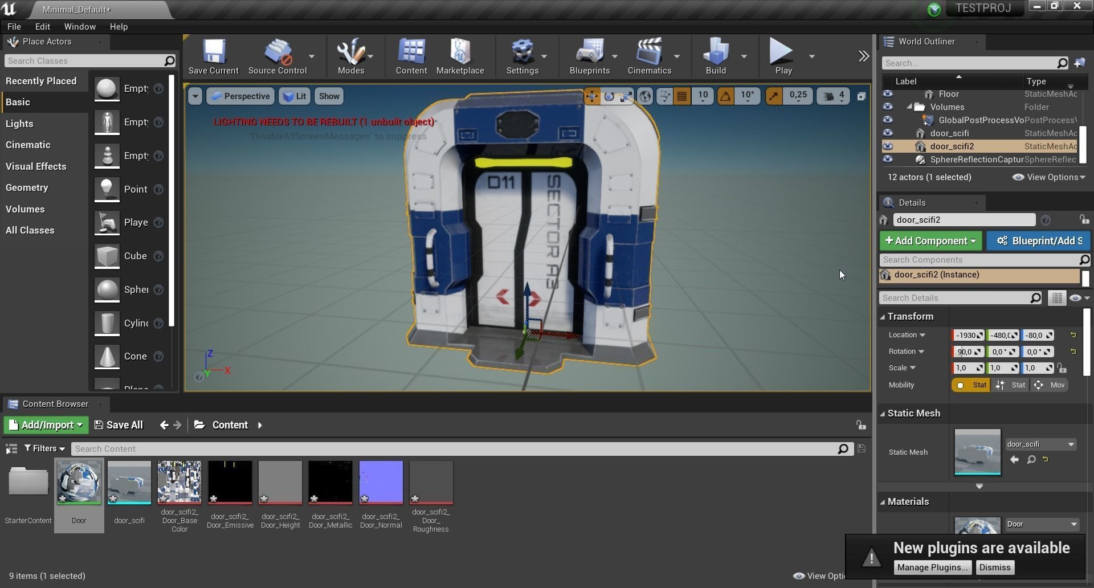Toggle rotation snapping in viewport

tap(725, 96)
